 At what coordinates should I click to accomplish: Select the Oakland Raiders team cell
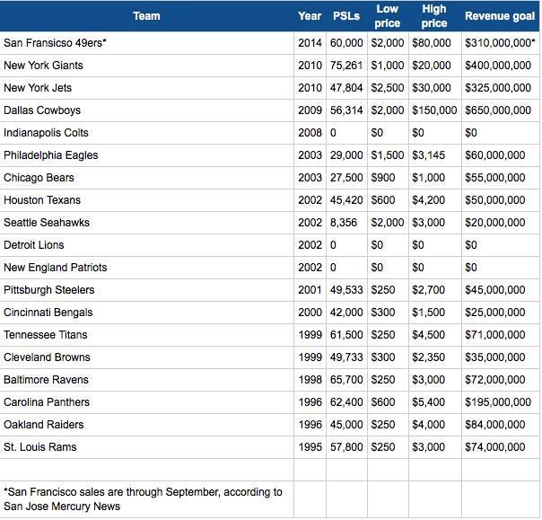(x=146, y=425)
